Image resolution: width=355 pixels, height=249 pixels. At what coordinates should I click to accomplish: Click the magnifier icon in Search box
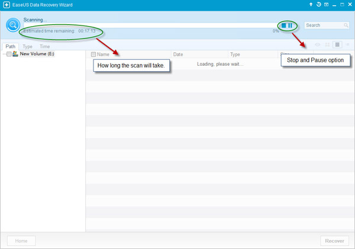click(346, 25)
